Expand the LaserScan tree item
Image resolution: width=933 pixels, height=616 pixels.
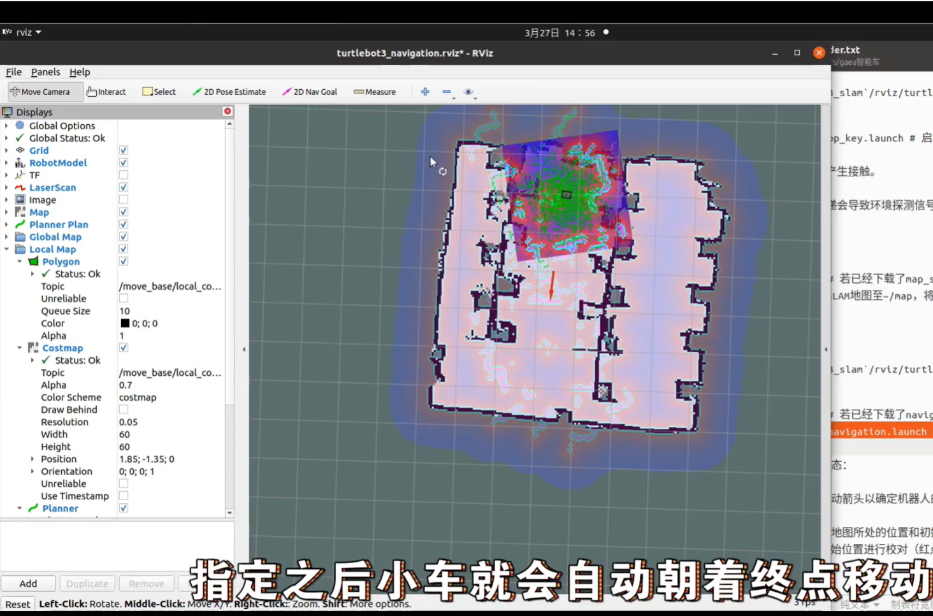(x=7, y=187)
